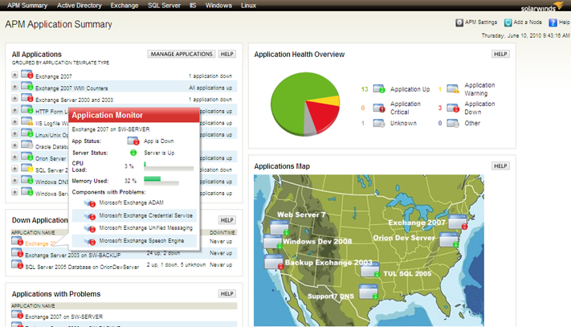571x327 pixels.
Task: Expand the Linux/Unix group
Action: [x=14, y=133]
